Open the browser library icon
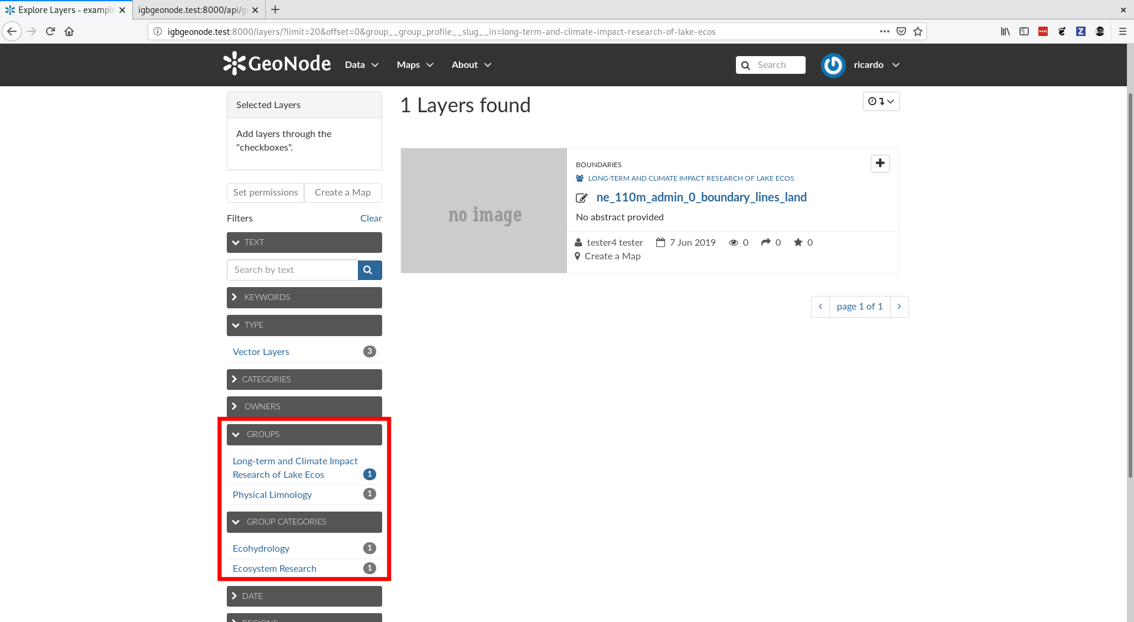 pos(1005,31)
